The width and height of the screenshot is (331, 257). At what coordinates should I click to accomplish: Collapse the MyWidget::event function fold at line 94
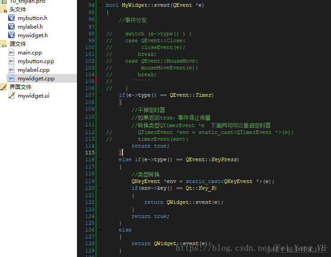(x=100, y=5)
